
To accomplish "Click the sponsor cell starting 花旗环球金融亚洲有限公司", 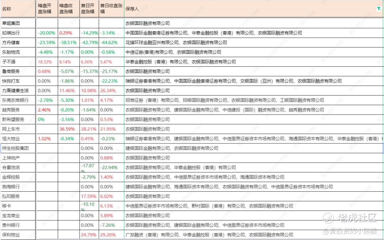I will (254, 43).
